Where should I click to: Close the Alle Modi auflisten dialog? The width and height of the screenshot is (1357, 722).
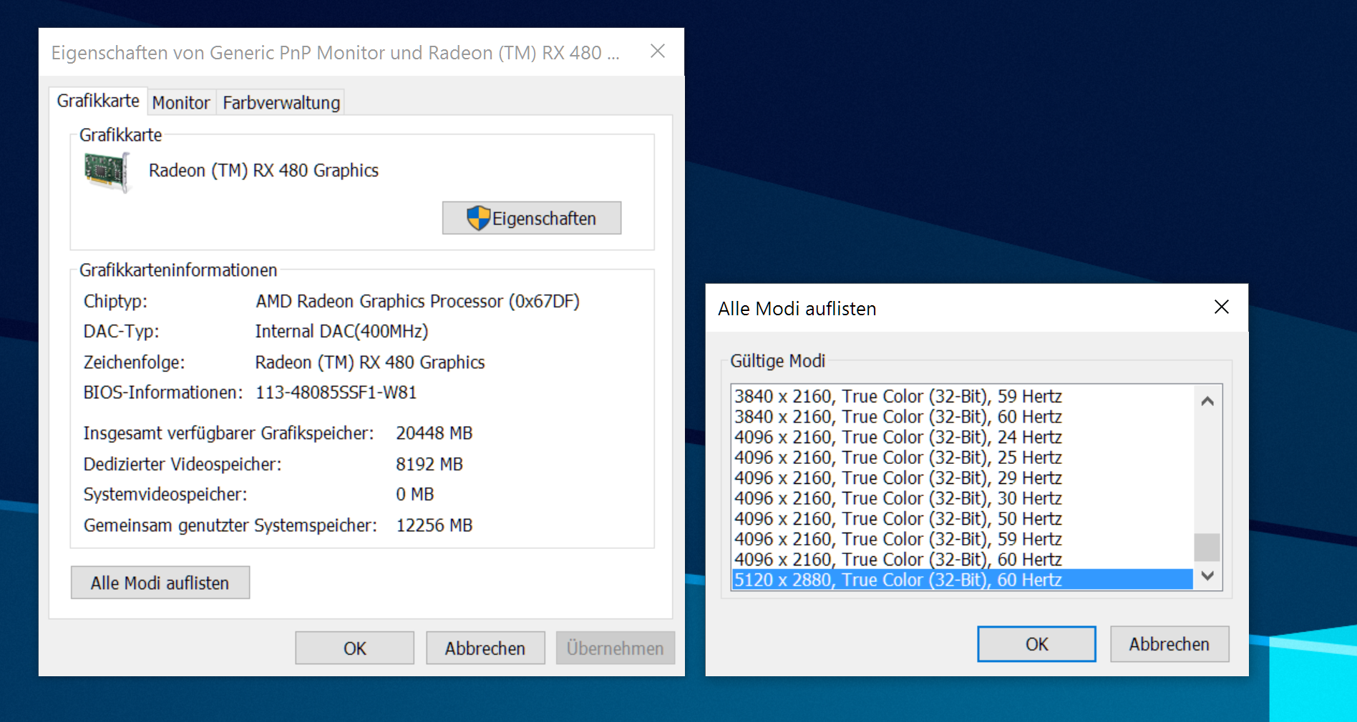point(1222,307)
